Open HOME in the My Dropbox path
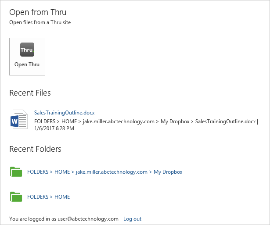The width and height of the screenshot is (270, 225). pyautogui.click(x=62, y=172)
